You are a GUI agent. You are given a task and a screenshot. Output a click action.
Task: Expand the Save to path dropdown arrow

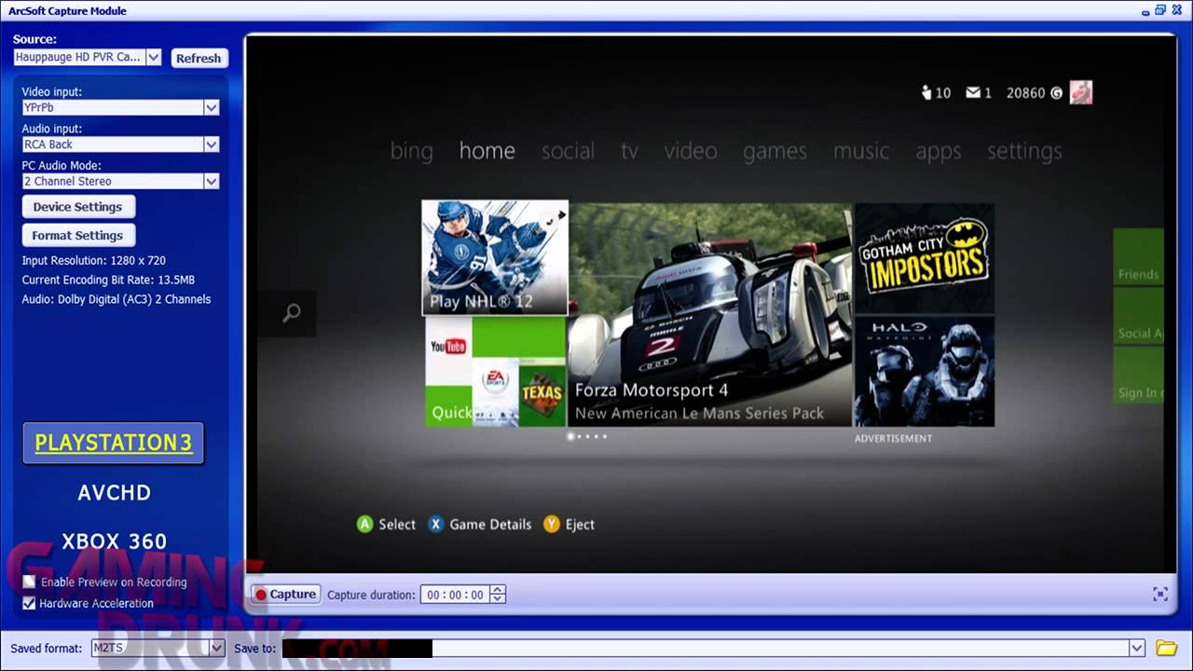[x=1136, y=648]
